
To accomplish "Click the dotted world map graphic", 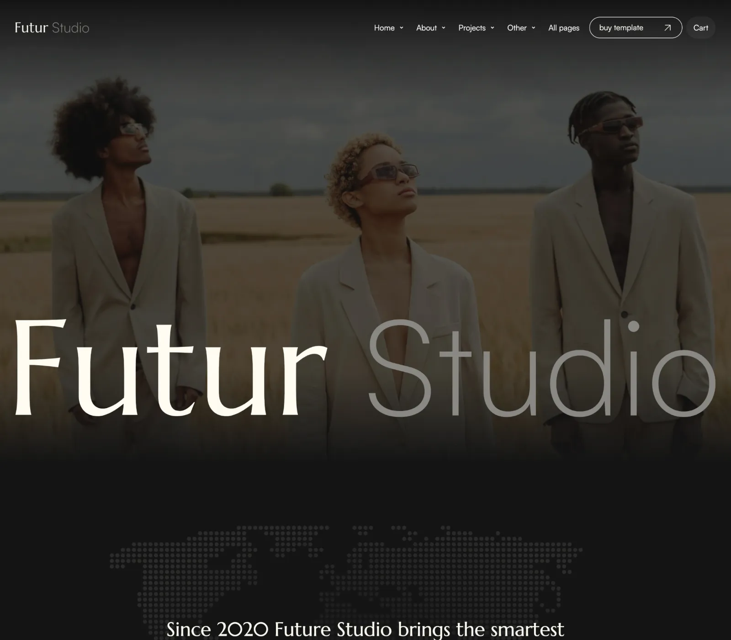I will pyautogui.click(x=346, y=581).
